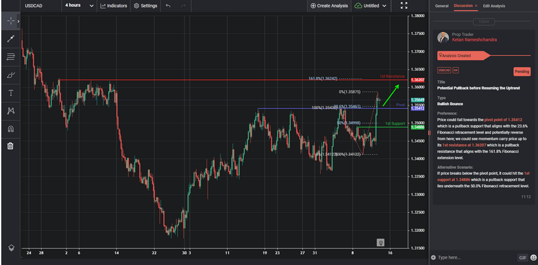This screenshot has width=538, height=265.
Task: Click the redo arrow
Action: point(183,6)
